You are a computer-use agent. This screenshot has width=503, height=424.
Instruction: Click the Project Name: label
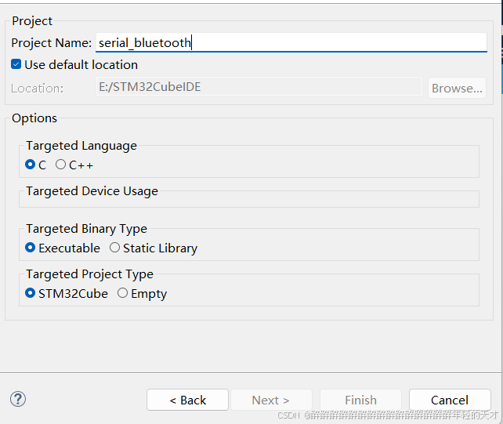[x=52, y=42]
